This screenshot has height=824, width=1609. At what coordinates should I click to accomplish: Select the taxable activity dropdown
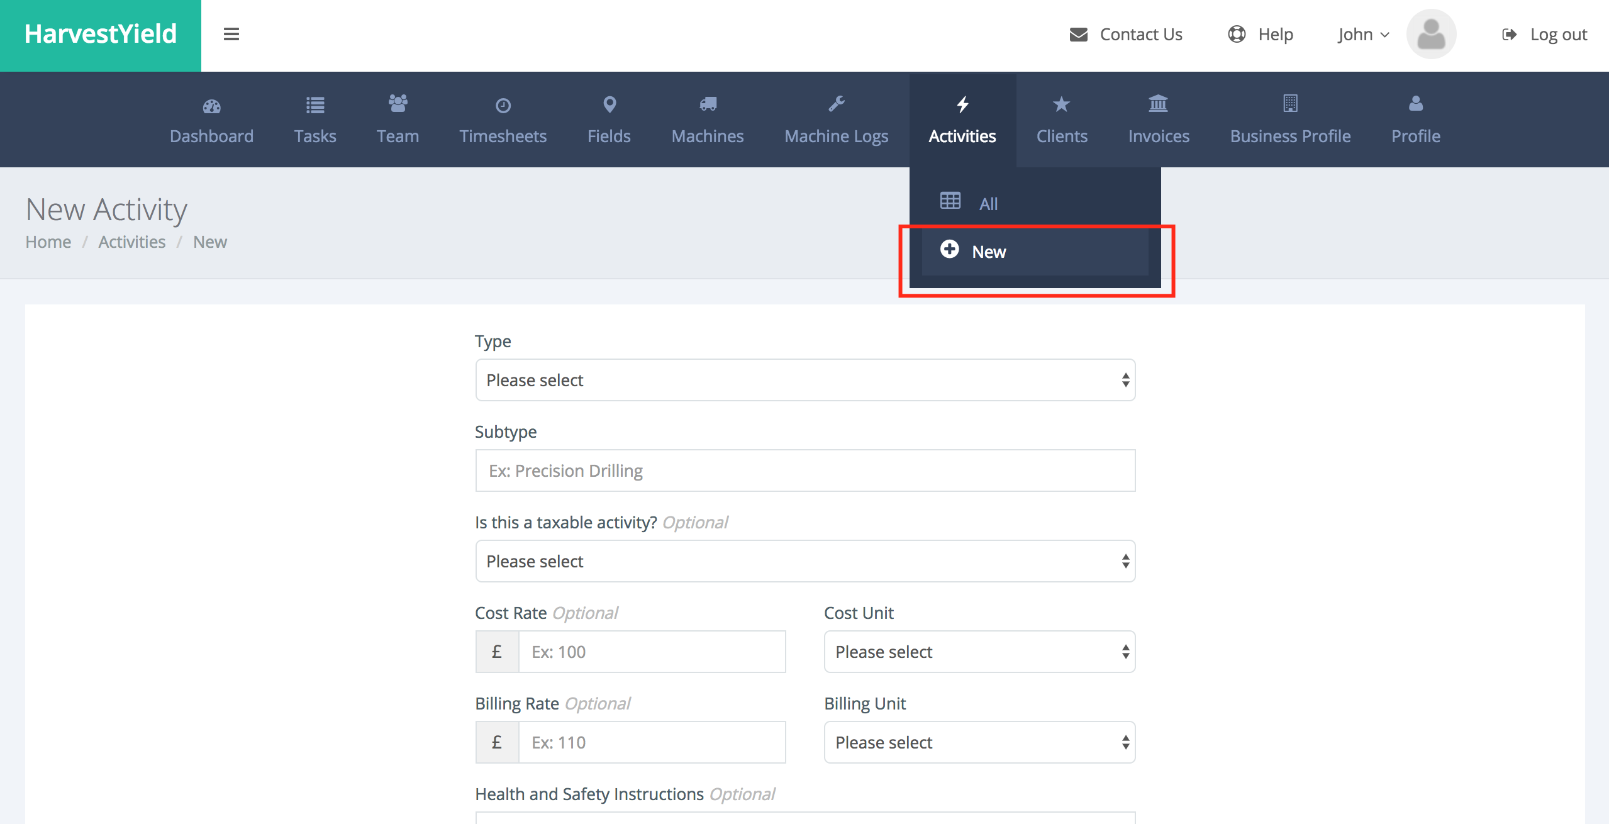(804, 560)
